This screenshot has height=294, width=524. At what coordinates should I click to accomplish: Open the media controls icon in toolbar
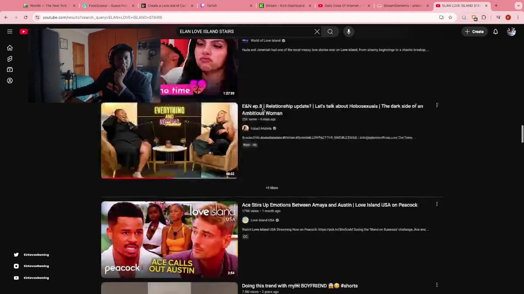[x=498, y=17]
